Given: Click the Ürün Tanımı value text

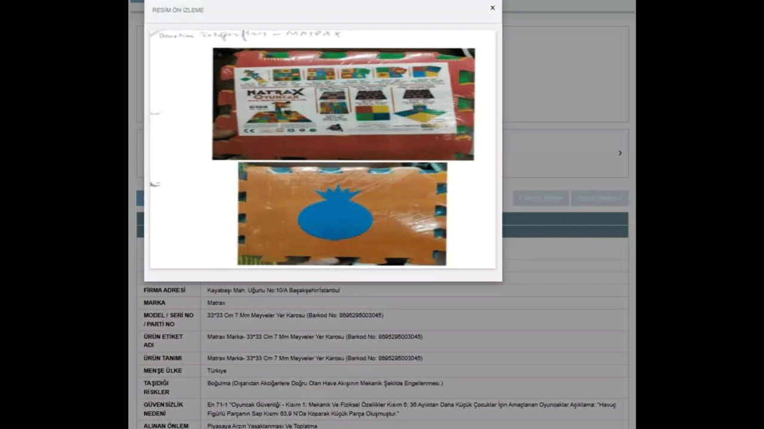Looking at the screenshot, I should [315, 358].
